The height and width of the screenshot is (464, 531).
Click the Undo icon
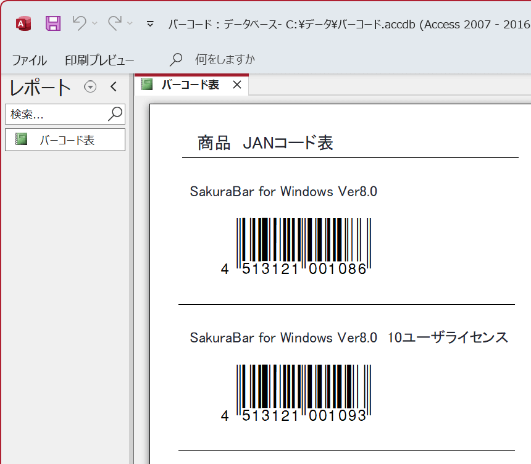[77, 23]
